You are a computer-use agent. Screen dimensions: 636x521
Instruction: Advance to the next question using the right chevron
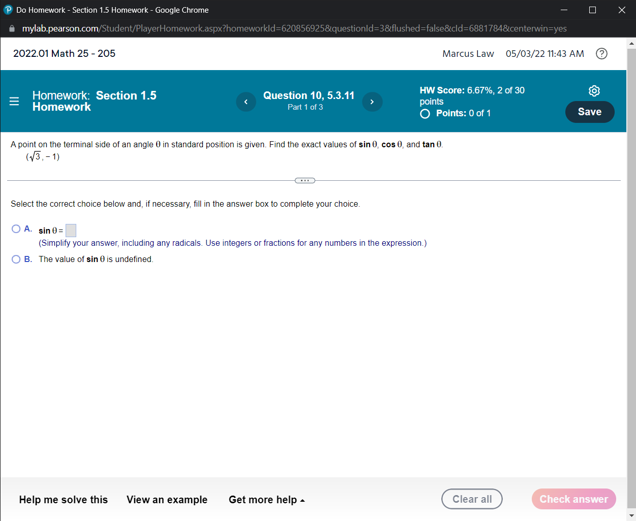372,102
